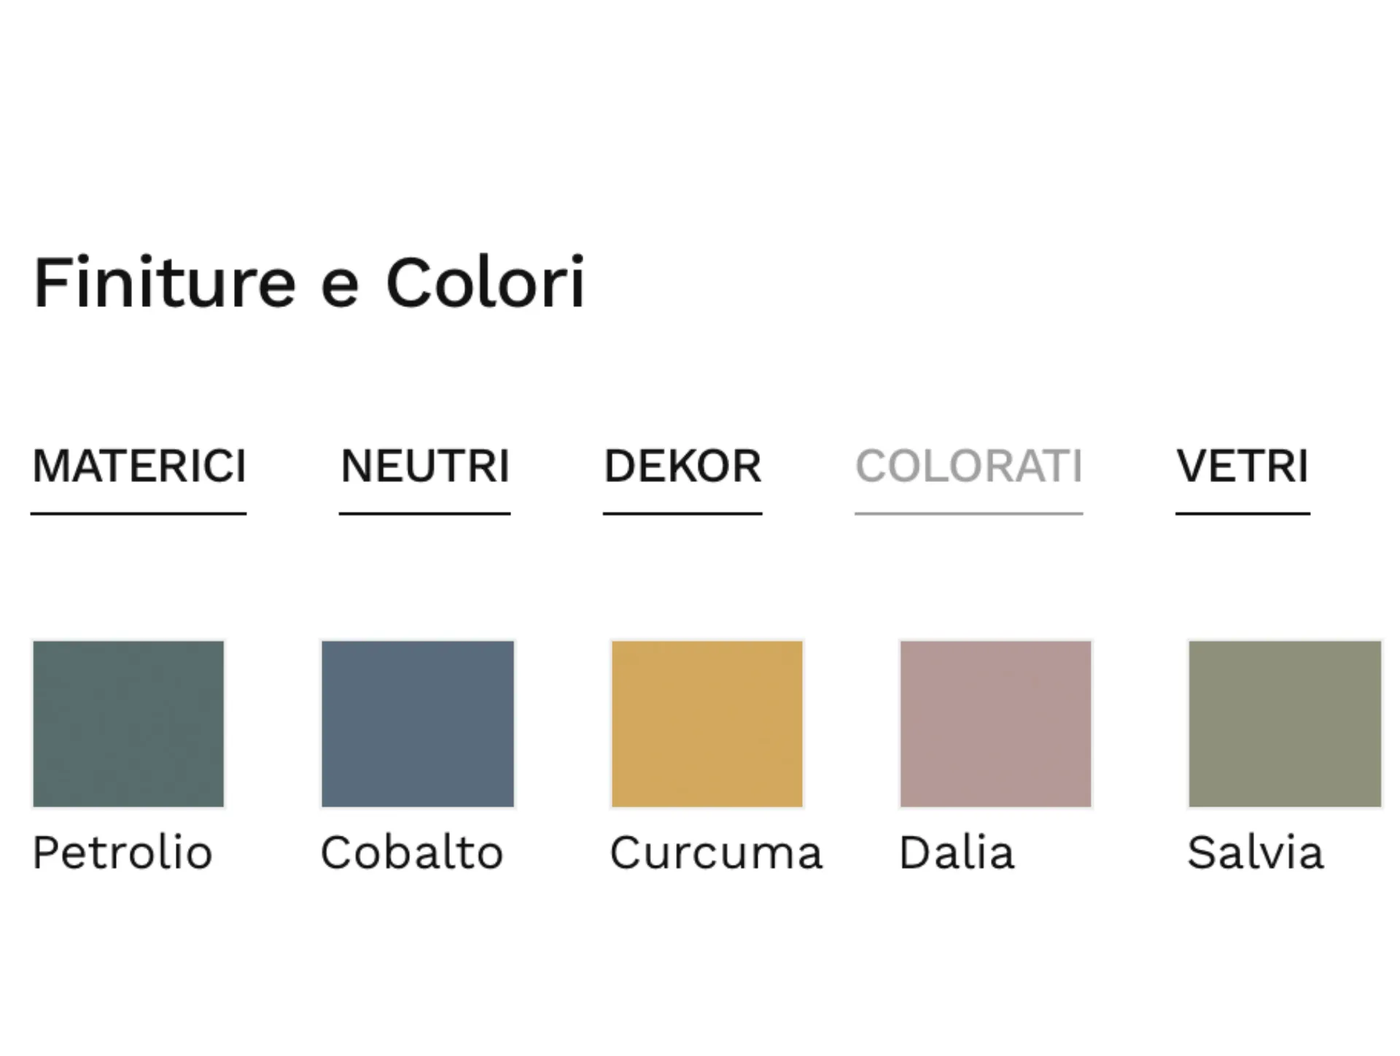Show the VETRI finishes tab
The height and width of the screenshot is (1056, 1400).
click(x=1242, y=466)
